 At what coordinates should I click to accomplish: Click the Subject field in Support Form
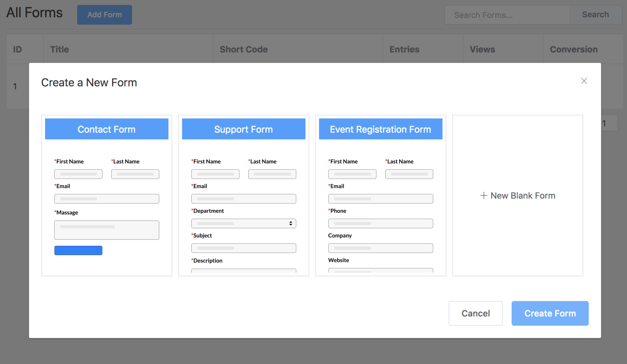pos(243,248)
